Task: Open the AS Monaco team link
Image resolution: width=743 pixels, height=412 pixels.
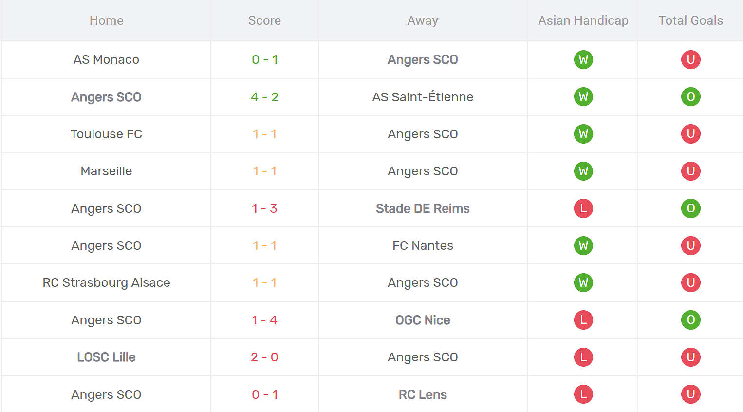Action: point(106,60)
